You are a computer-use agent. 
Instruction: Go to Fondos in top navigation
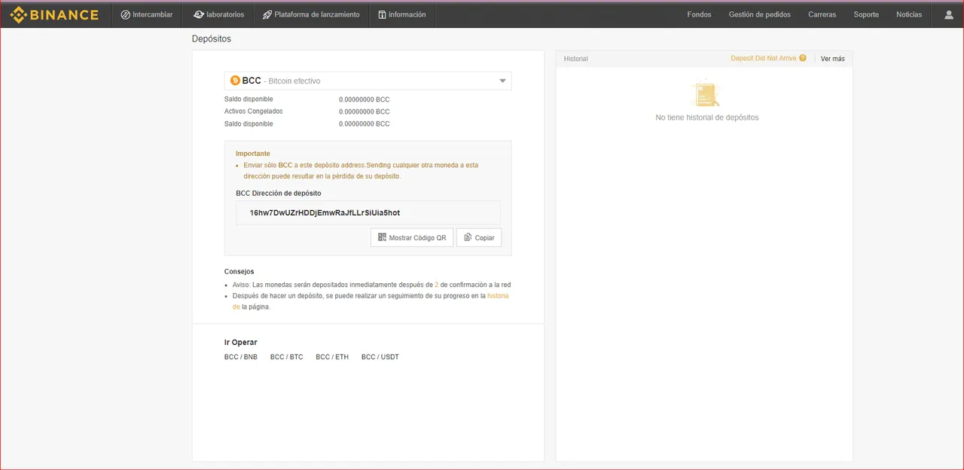(699, 14)
